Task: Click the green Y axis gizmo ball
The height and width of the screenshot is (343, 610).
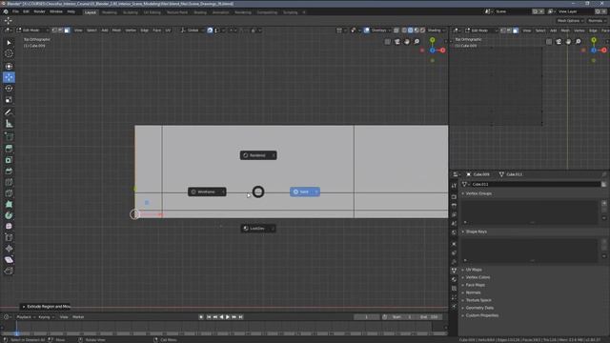Action: [x=432, y=40]
